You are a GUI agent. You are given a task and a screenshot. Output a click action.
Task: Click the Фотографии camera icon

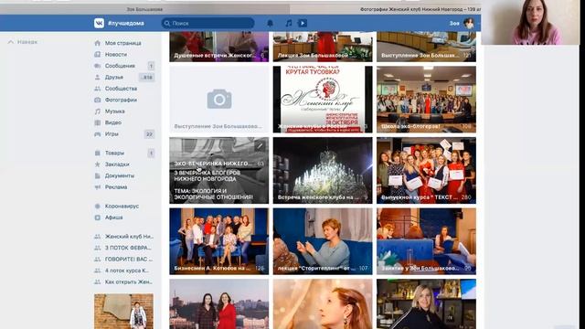click(98, 100)
